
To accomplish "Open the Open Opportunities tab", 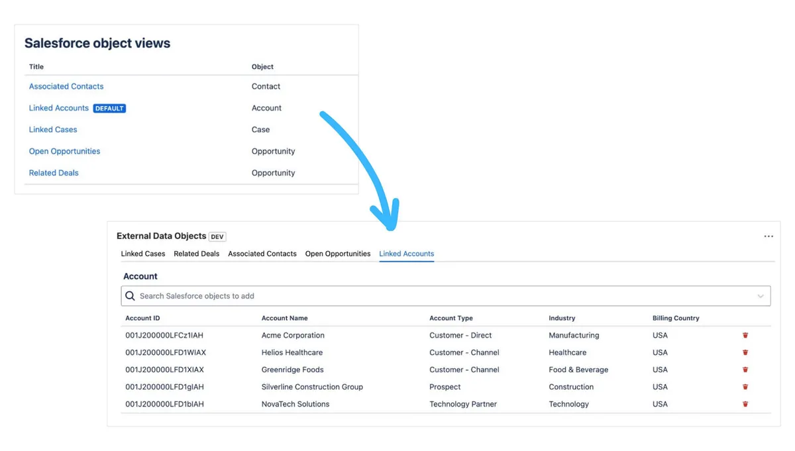I will 338,254.
